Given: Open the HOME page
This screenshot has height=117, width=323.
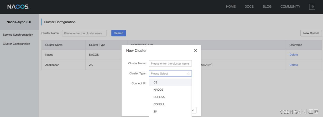Looking at the screenshot, I should coord(231,7).
